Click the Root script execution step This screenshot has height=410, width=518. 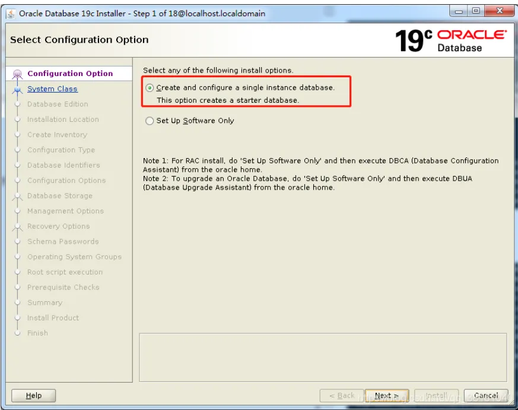tap(65, 272)
